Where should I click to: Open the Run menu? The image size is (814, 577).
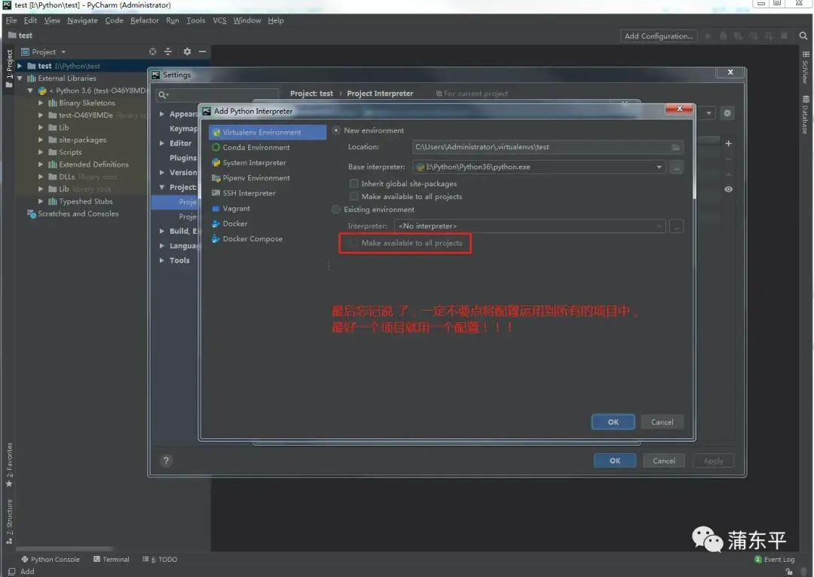click(x=173, y=20)
